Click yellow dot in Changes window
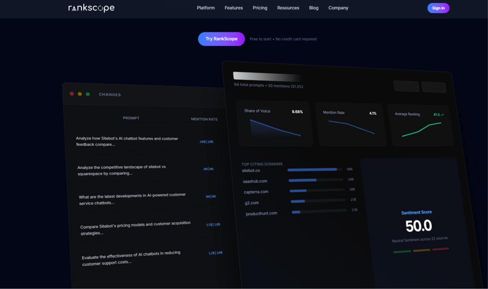The image size is (488, 289). tap(80, 94)
